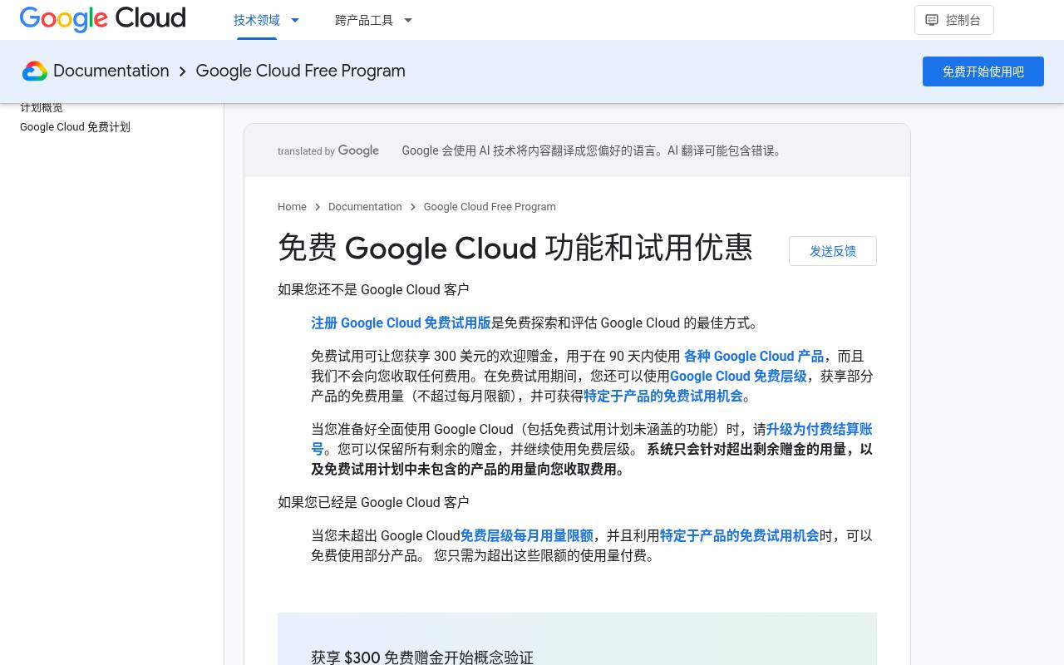Go to Documentation in the page breadcrumb
Image resolution: width=1064 pixels, height=665 pixels.
pos(365,206)
